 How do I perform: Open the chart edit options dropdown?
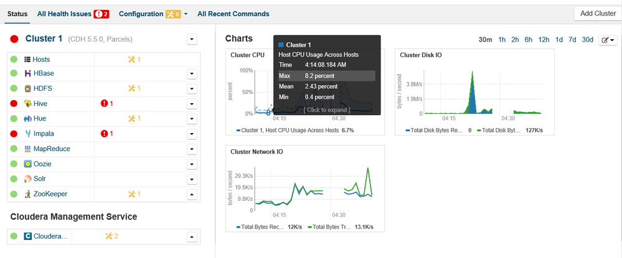[607, 40]
